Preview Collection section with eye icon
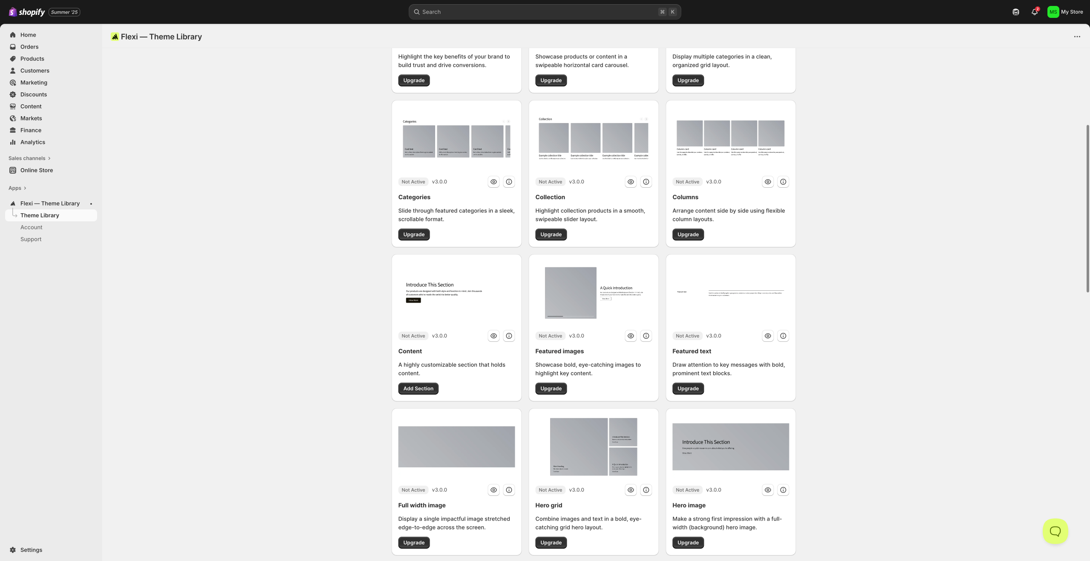Viewport: 1090px width, 561px height. pos(631,182)
